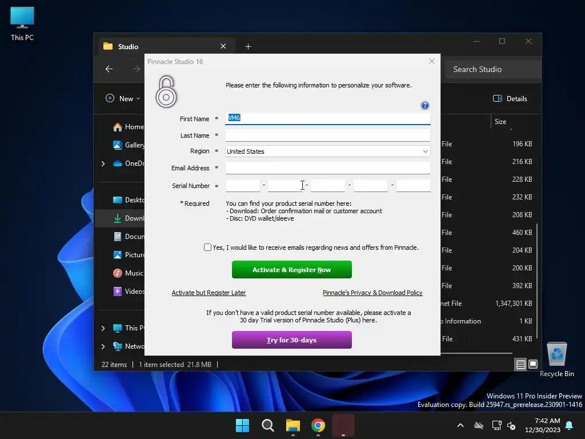Open the Region dropdown

point(327,151)
